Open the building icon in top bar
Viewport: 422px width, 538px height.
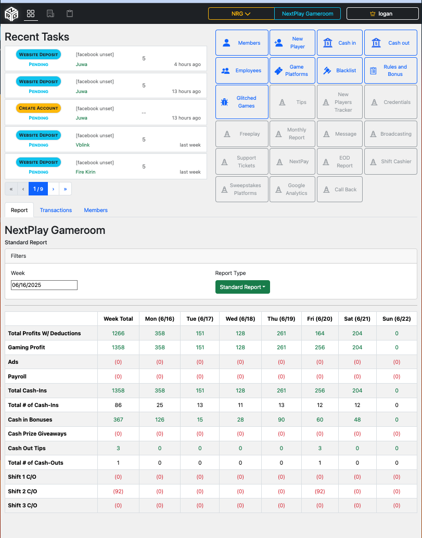point(50,14)
